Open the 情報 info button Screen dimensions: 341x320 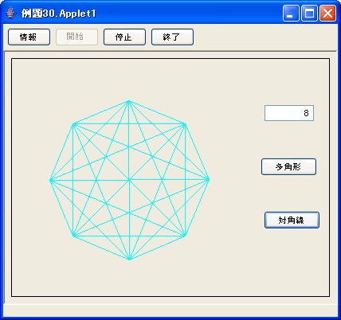[29, 37]
